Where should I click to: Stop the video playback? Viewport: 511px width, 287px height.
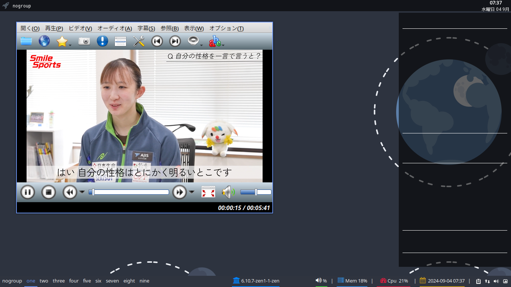[49, 192]
